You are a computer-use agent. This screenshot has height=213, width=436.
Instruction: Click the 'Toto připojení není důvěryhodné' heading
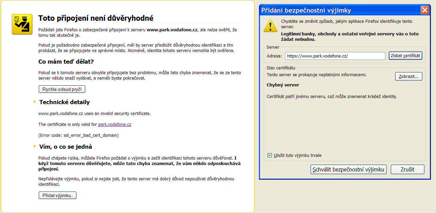[96, 18]
